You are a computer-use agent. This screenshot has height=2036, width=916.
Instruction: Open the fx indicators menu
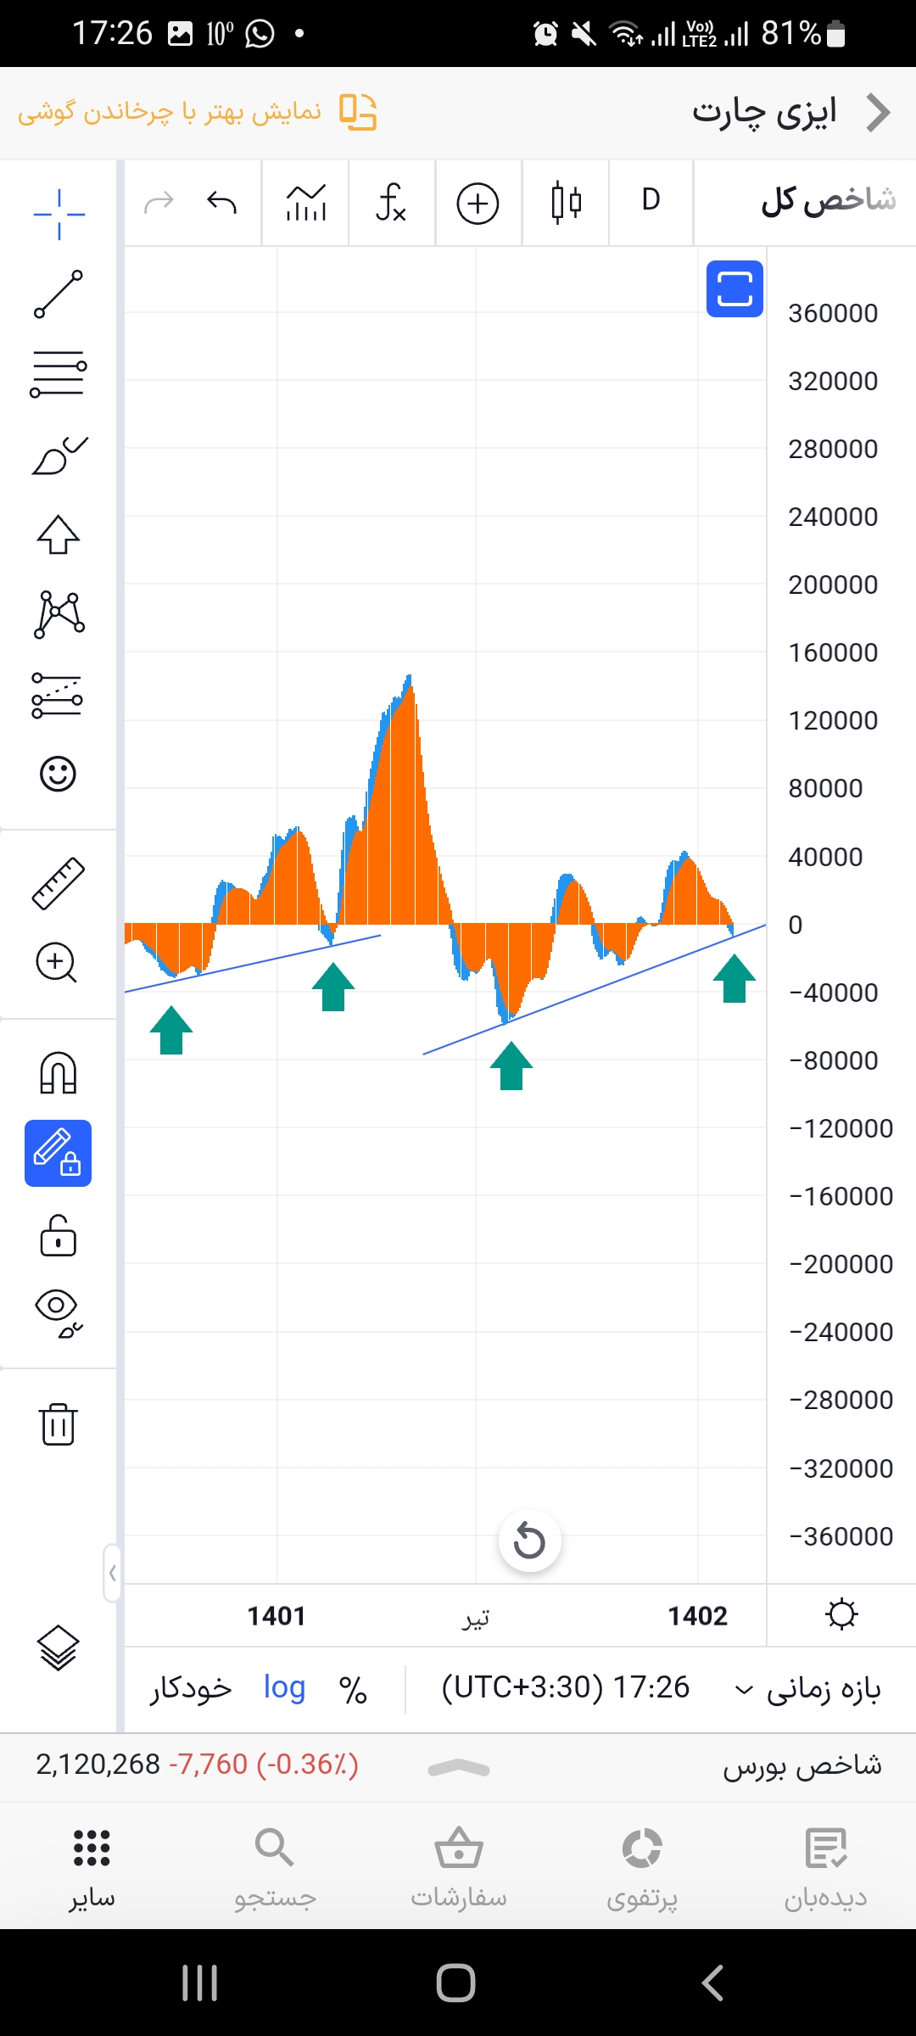pyautogui.click(x=391, y=203)
